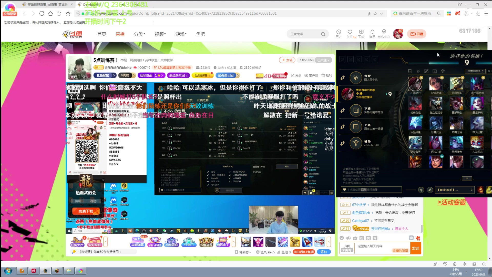The image size is (492, 277).
Task: Open the 任意门 portal icon
Action: pyautogui.click(x=189, y=242)
